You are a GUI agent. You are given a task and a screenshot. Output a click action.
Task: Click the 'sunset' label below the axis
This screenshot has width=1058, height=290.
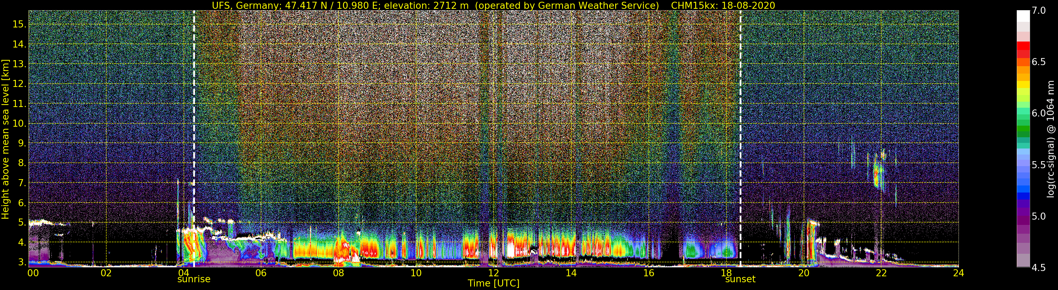740,279
